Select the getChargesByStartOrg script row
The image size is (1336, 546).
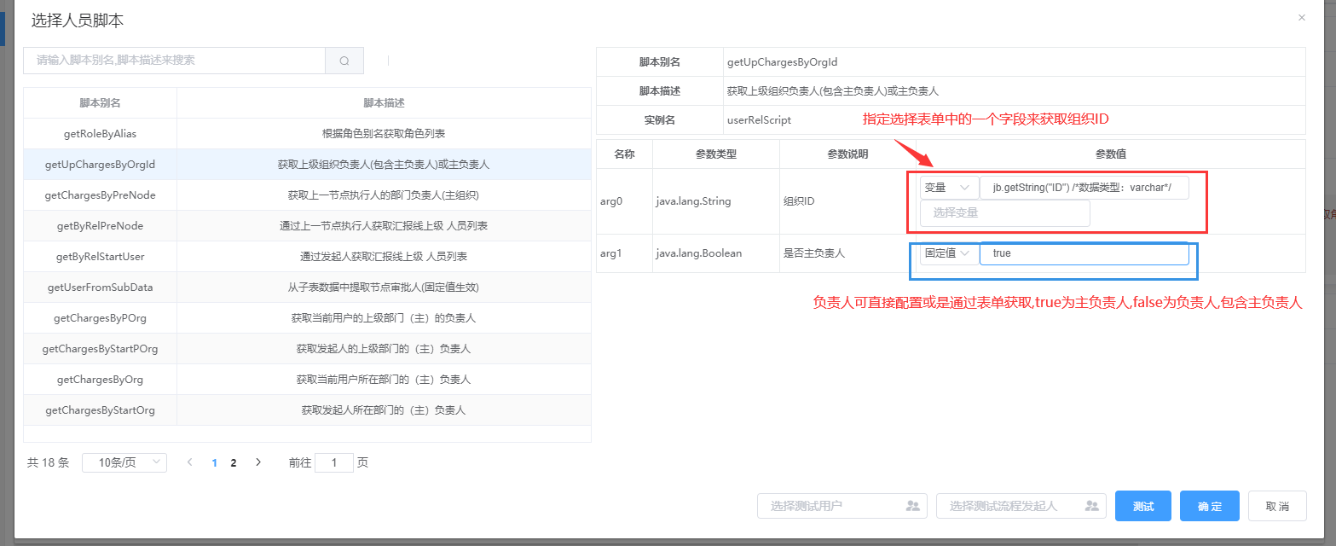tap(307, 410)
